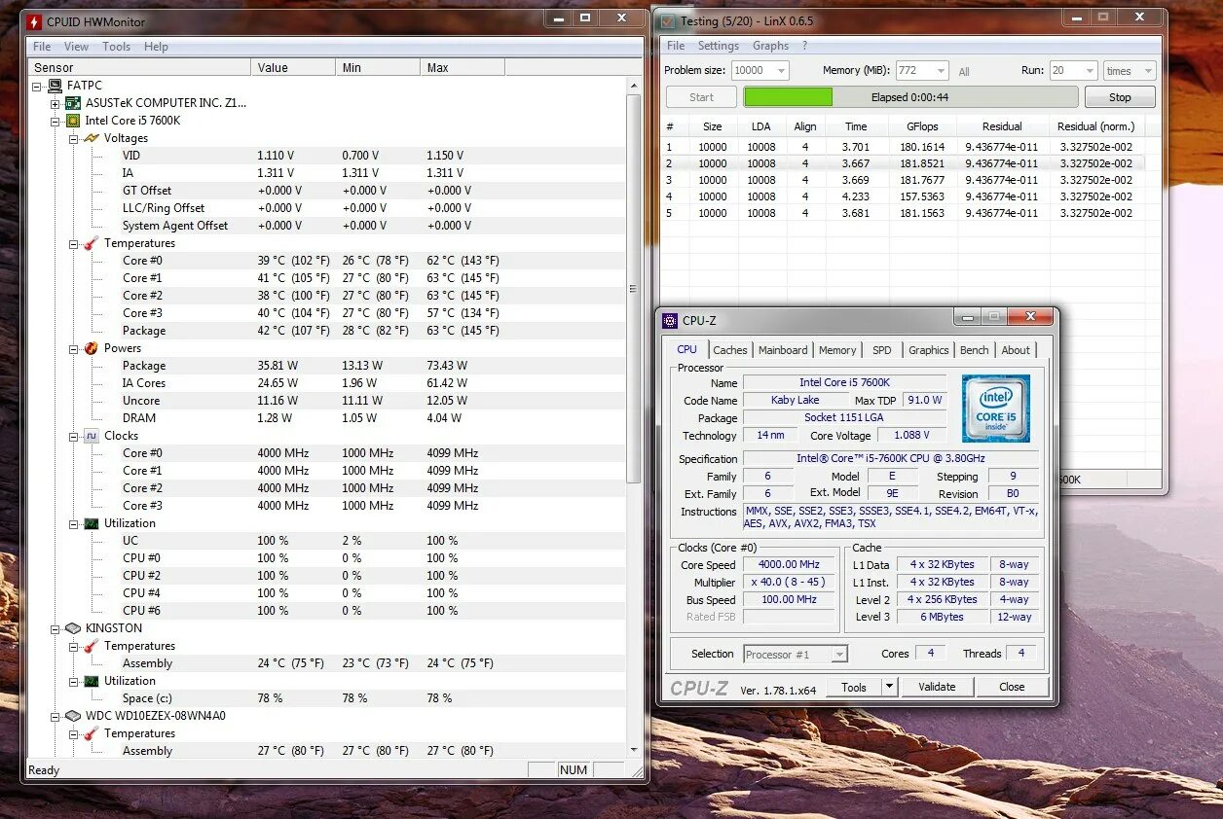Screen dimensions: 1223x819
Task: Click the Tools button in CPU-Z
Action: click(x=854, y=687)
